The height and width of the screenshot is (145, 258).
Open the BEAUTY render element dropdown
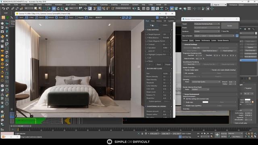[x=108, y=17]
